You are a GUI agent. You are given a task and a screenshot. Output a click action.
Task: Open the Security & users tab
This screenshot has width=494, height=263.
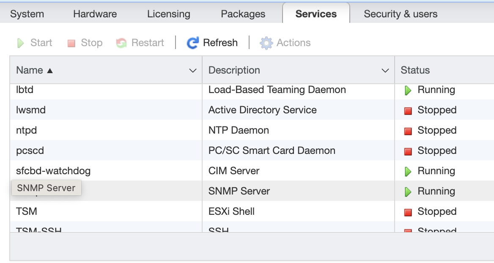coord(401,14)
